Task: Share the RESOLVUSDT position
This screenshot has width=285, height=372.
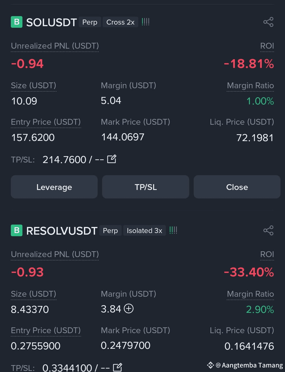Action: (x=268, y=230)
